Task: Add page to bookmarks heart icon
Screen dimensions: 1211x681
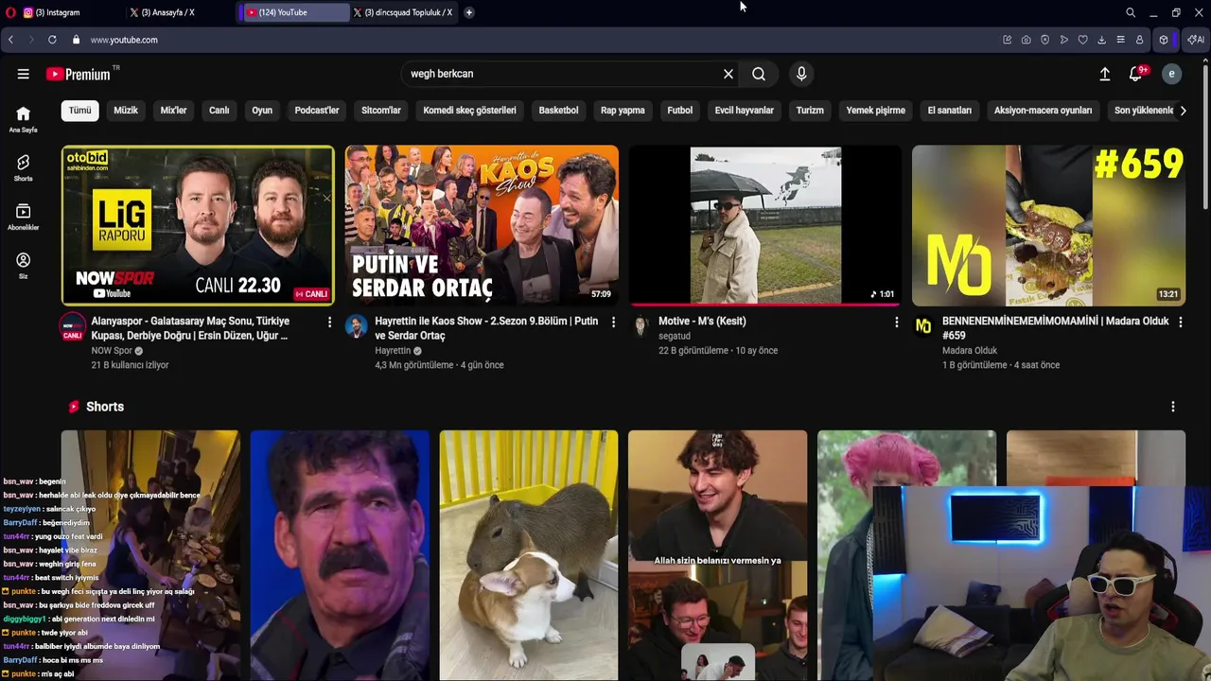Action: pyautogui.click(x=1082, y=40)
